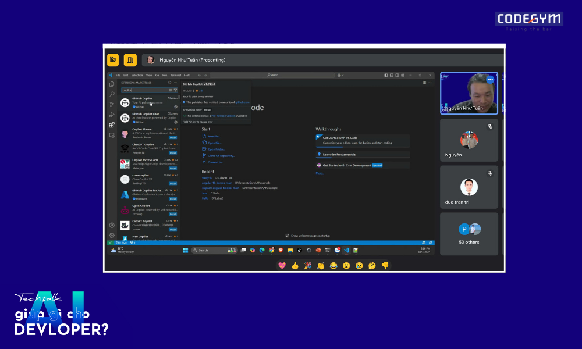The width and height of the screenshot is (582, 349).
Task: Click the Manage gear at sidebar bottom
Action: [x=112, y=235]
